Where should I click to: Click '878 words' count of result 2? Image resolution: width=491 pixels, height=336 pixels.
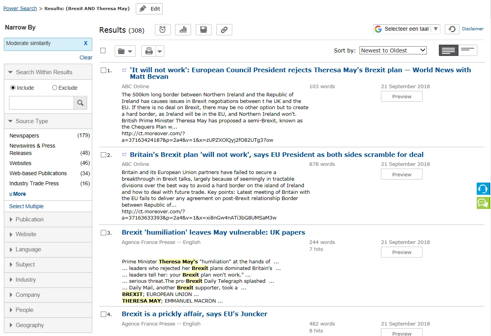[322, 164]
